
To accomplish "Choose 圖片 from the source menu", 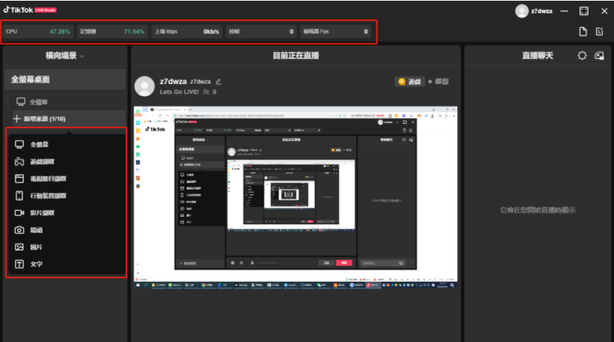I will (66, 247).
